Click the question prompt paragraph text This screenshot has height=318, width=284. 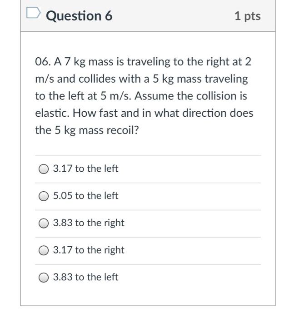(x=144, y=96)
